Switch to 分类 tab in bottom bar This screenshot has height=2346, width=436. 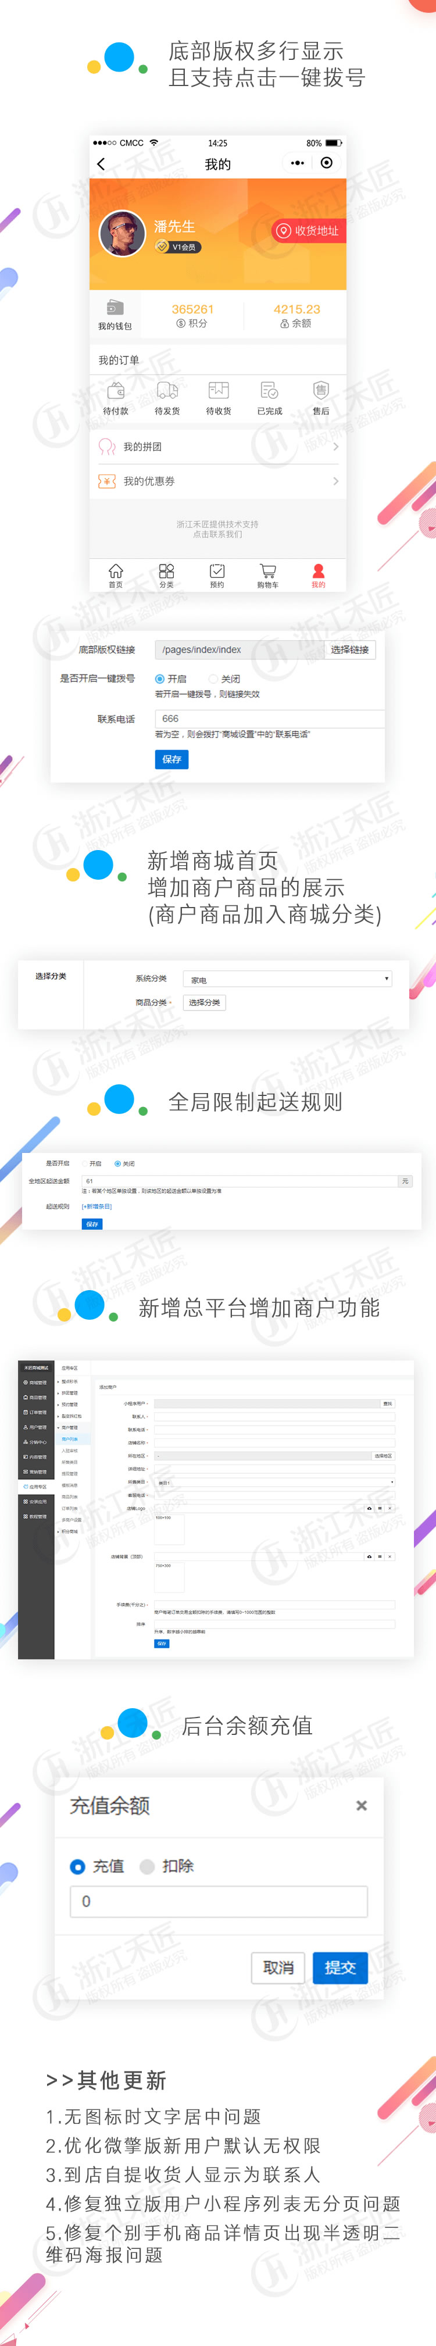(167, 576)
